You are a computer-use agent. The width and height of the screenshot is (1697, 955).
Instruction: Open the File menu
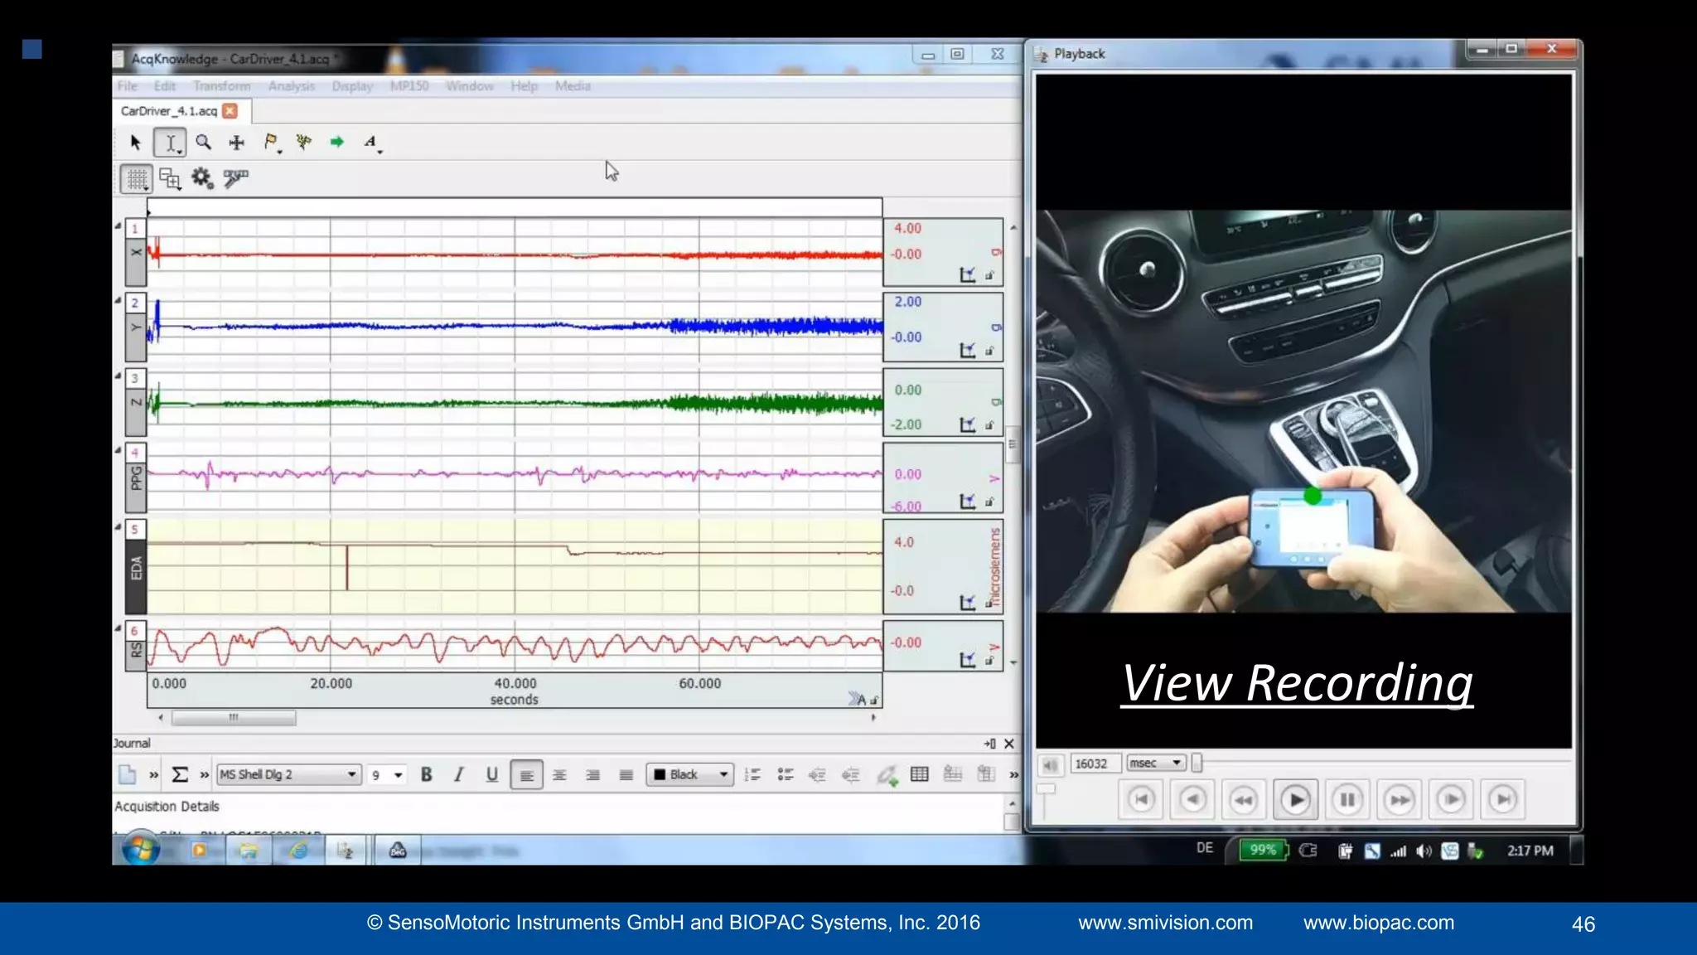pyautogui.click(x=127, y=86)
